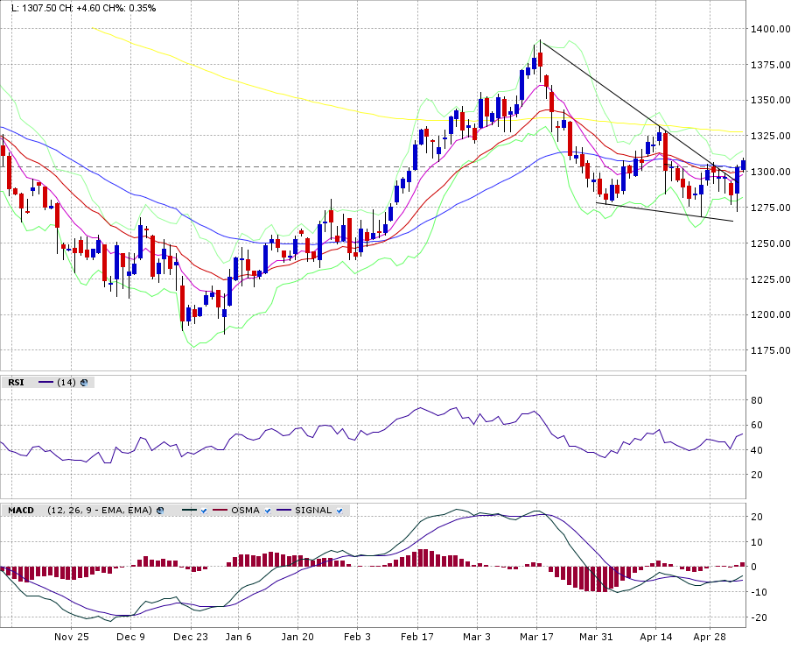Click the RSI settings globe icon
Image resolution: width=798 pixels, height=649 pixels.
[84, 382]
